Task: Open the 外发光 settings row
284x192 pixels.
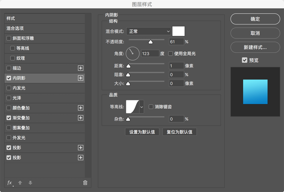Action: (45, 138)
